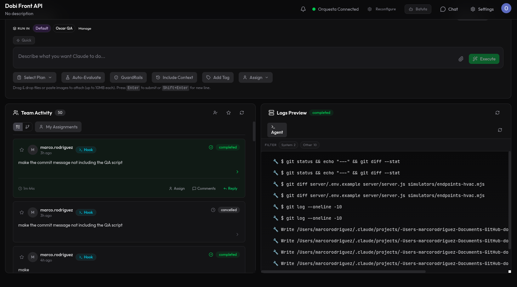Click the M avatar on cancelled task

pos(33,212)
